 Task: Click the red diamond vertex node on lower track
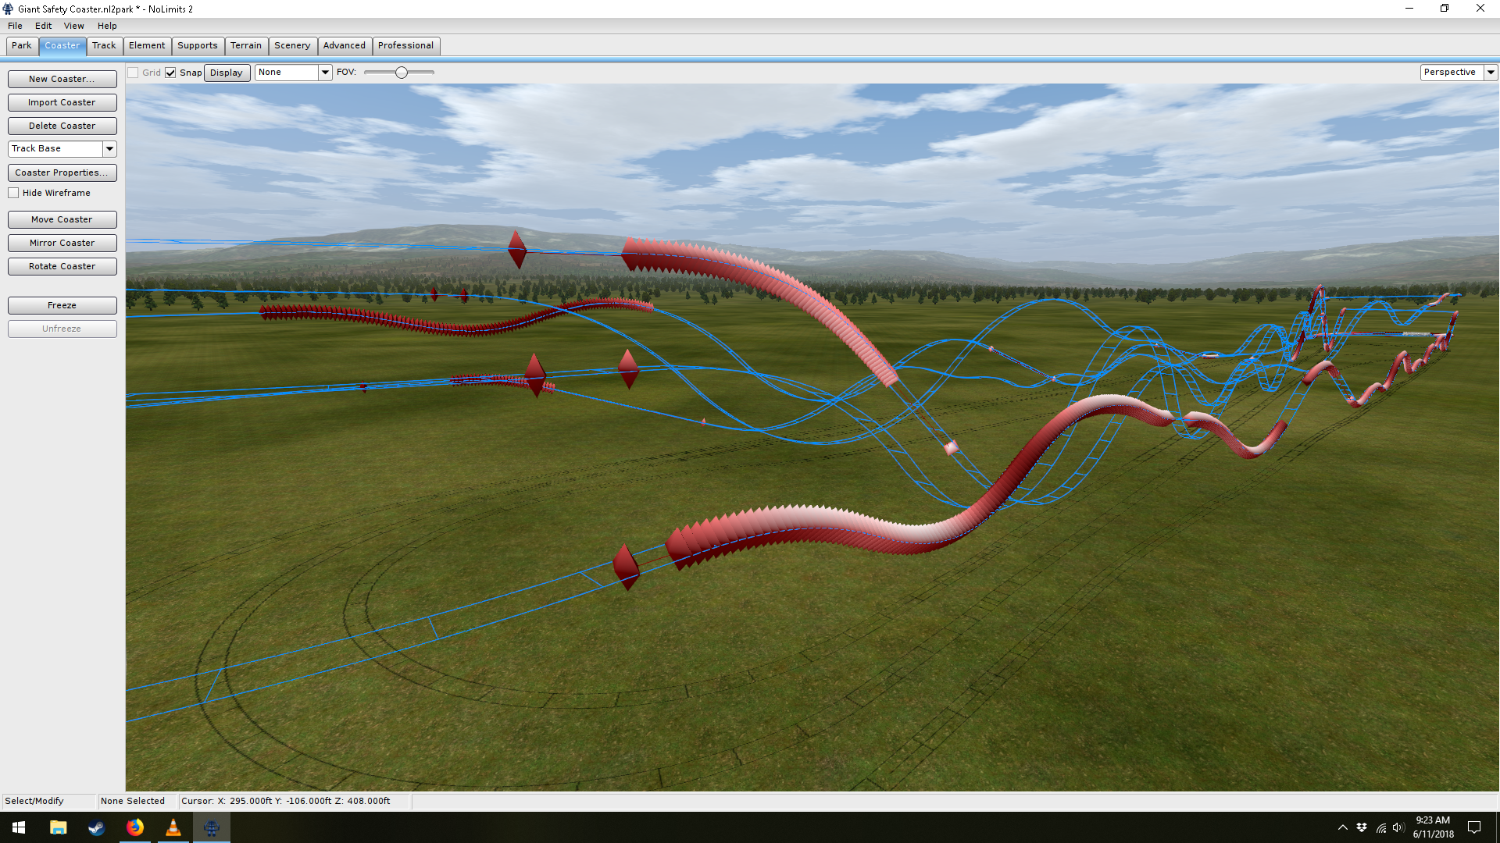626,566
